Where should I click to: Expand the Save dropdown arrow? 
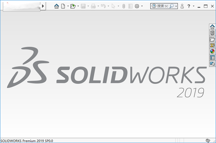88,6
